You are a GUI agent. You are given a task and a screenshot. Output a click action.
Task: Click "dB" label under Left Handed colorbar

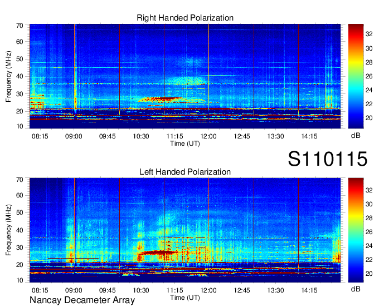tap(356, 289)
